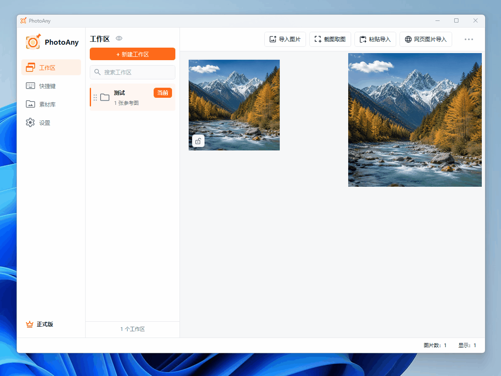The image size is (501, 376).
Task: Click the 导入图片 button
Action: tap(285, 39)
